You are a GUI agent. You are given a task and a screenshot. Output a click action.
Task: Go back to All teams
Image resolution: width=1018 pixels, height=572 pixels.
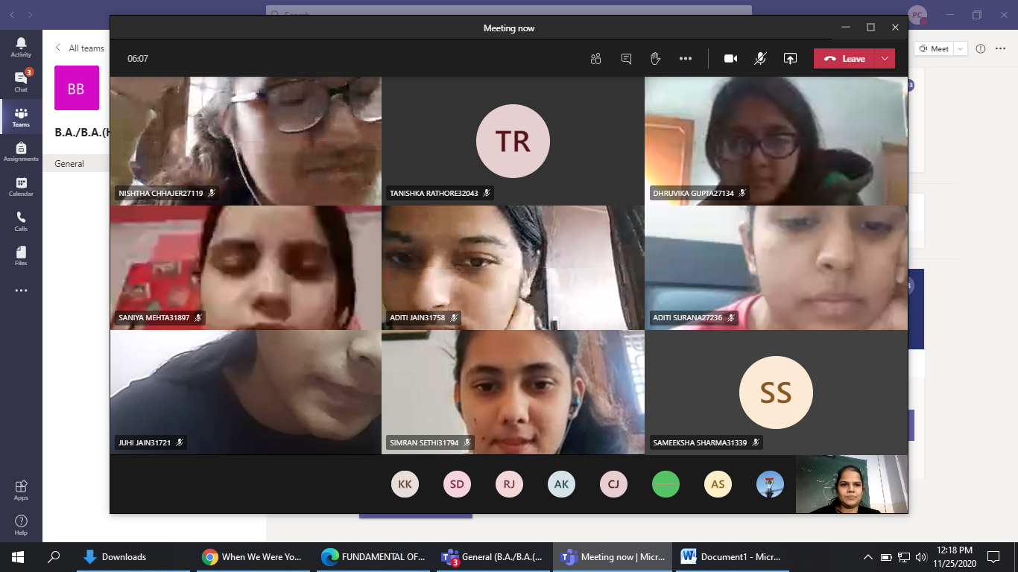[80, 48]
